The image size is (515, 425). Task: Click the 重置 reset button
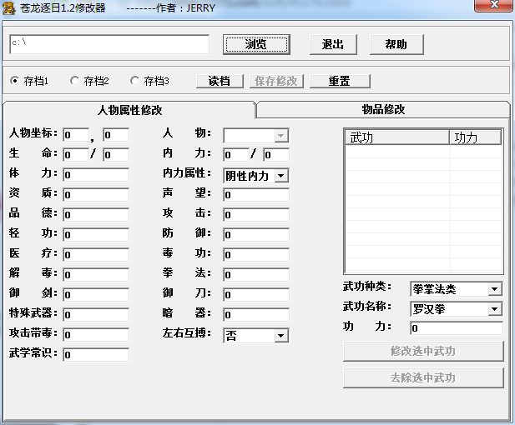(x=339, y=81)
